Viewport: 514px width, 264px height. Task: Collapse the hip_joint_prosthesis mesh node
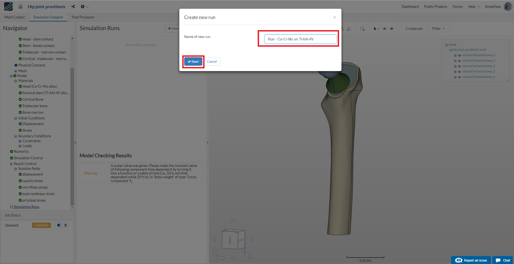point(451,50)
